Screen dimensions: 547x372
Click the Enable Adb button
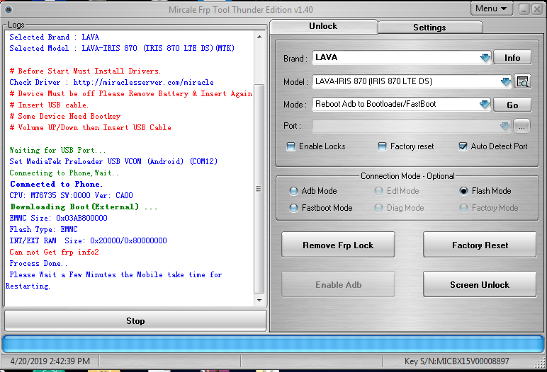(x=338, y=284)
